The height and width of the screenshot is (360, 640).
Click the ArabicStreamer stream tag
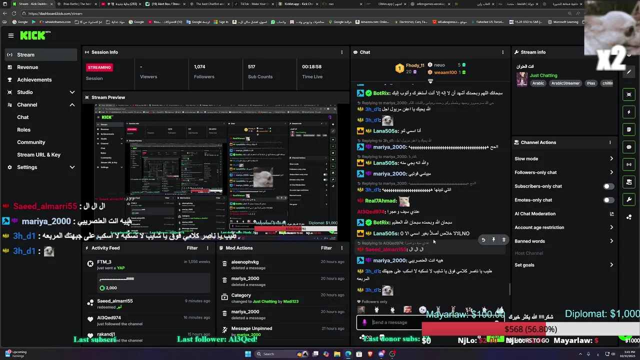pyautogui.click(x=565, y=83)
